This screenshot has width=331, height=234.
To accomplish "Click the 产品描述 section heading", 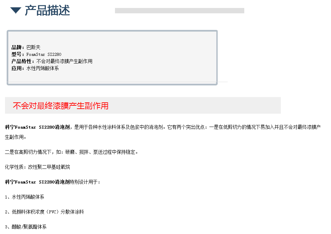I will [47, 10].
